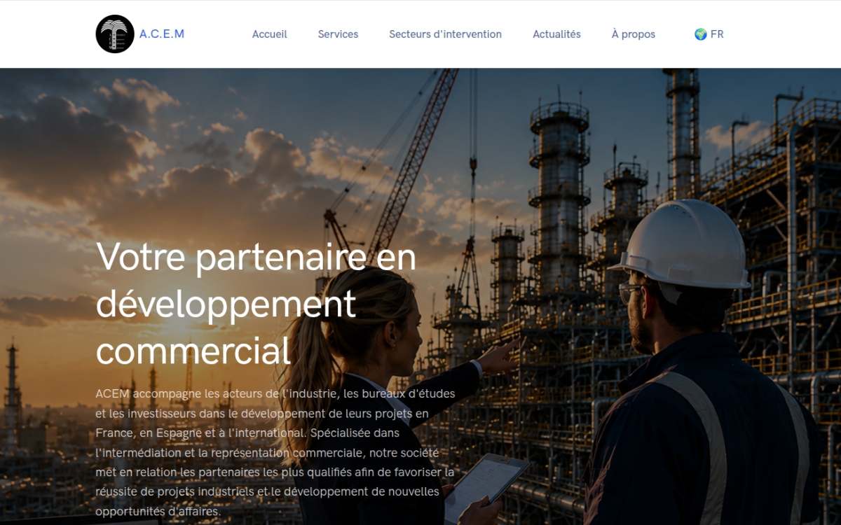Click the headline 'Votre partenaire en développement commercial'

[257, 303]
